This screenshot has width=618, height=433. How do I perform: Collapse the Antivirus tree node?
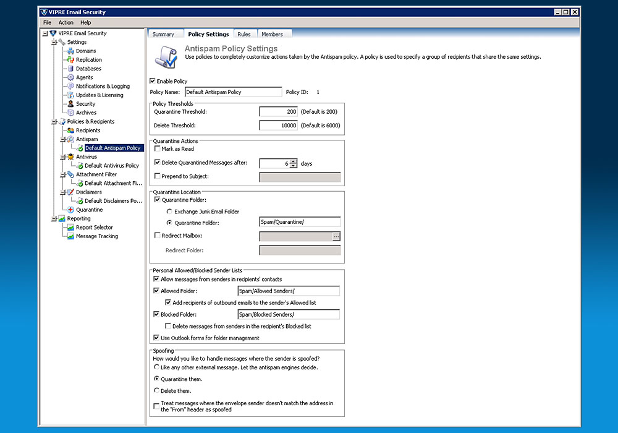62,157
